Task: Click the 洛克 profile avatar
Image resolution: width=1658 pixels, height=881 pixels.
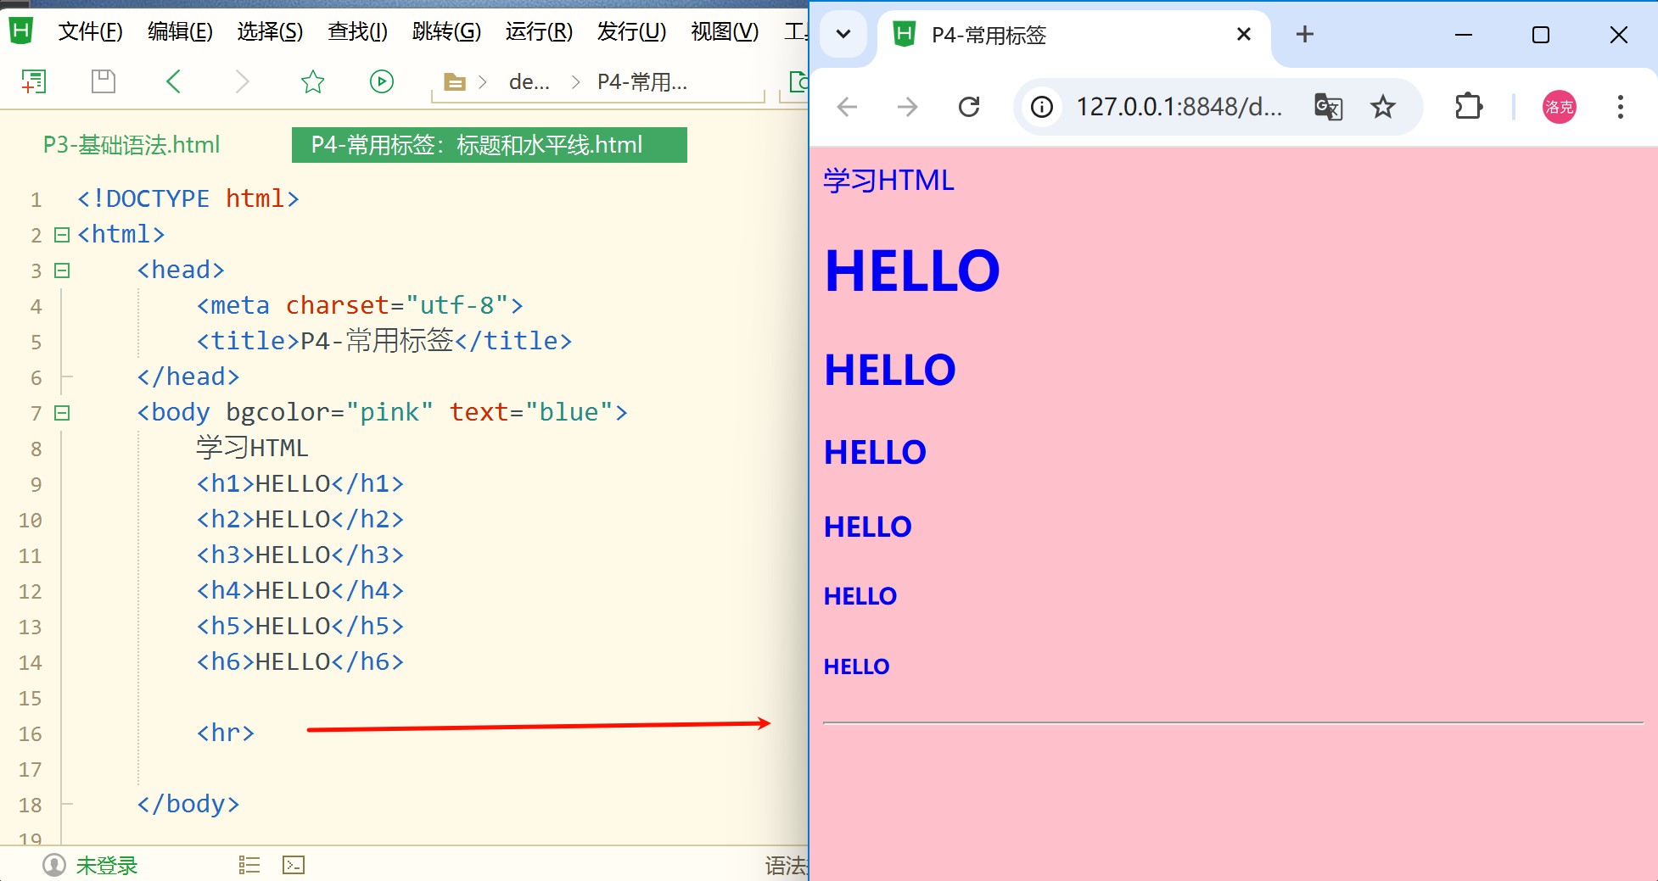Action: point(1560,107)
